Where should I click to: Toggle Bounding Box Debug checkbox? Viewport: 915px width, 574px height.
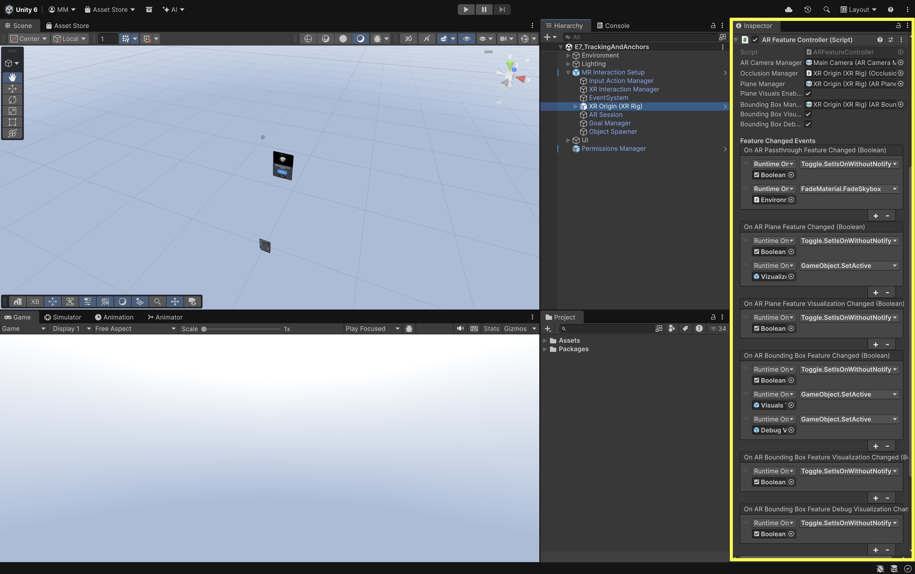808,124
